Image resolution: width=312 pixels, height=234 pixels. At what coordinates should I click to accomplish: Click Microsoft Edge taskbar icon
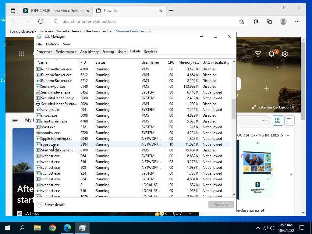click(67, 228)
